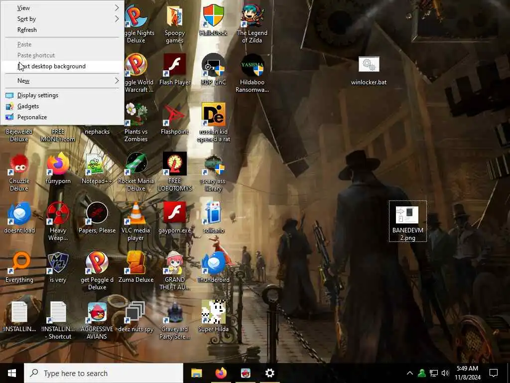Select the FREE MONEY.com icon label

(x=58, y=135)
